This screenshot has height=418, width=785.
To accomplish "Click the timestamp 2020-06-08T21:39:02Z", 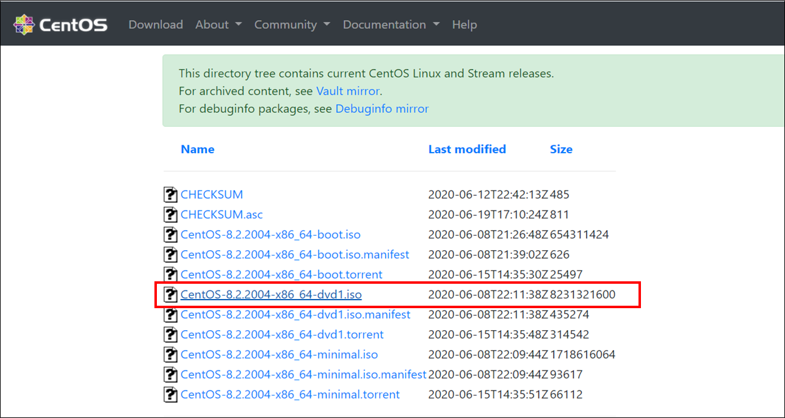I will pos(488,254).
